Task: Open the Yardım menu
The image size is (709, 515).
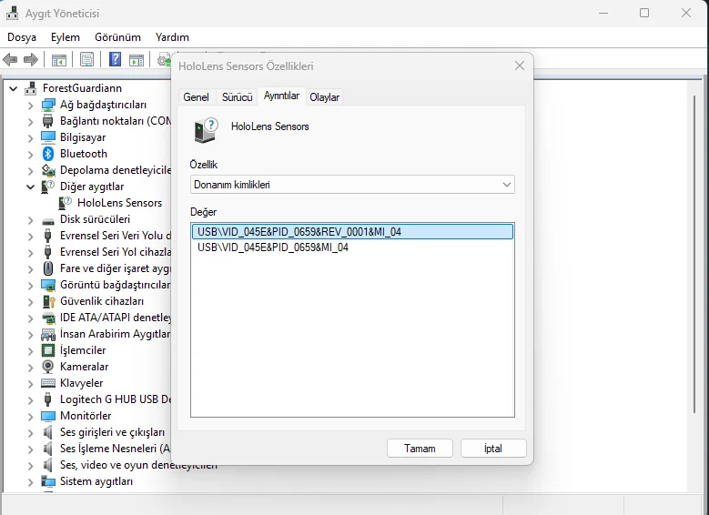Action: pos(172,37)
